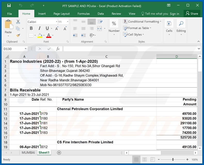Apply yellow fill color
Image resolution: width=204 pixels, height=165 pixels.
[40, 35]
